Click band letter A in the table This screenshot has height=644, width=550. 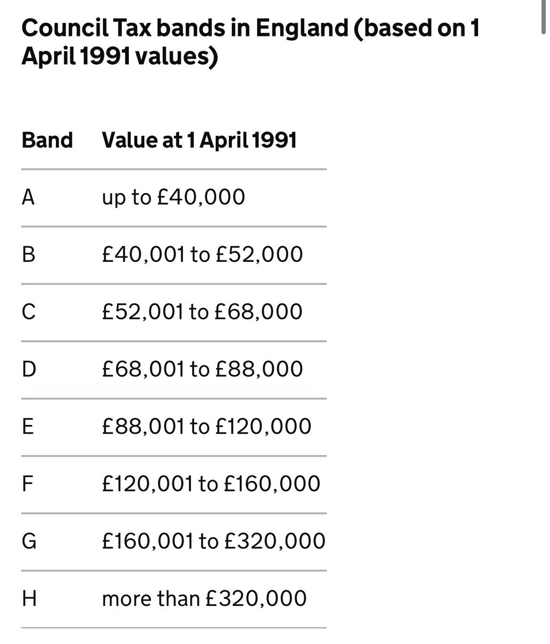28,197
